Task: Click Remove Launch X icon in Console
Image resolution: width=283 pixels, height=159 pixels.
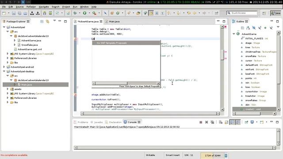Action: point(207,122)
